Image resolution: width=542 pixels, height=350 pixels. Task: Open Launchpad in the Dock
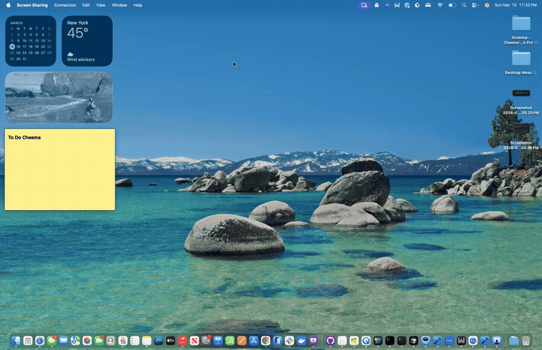point(28,341)
